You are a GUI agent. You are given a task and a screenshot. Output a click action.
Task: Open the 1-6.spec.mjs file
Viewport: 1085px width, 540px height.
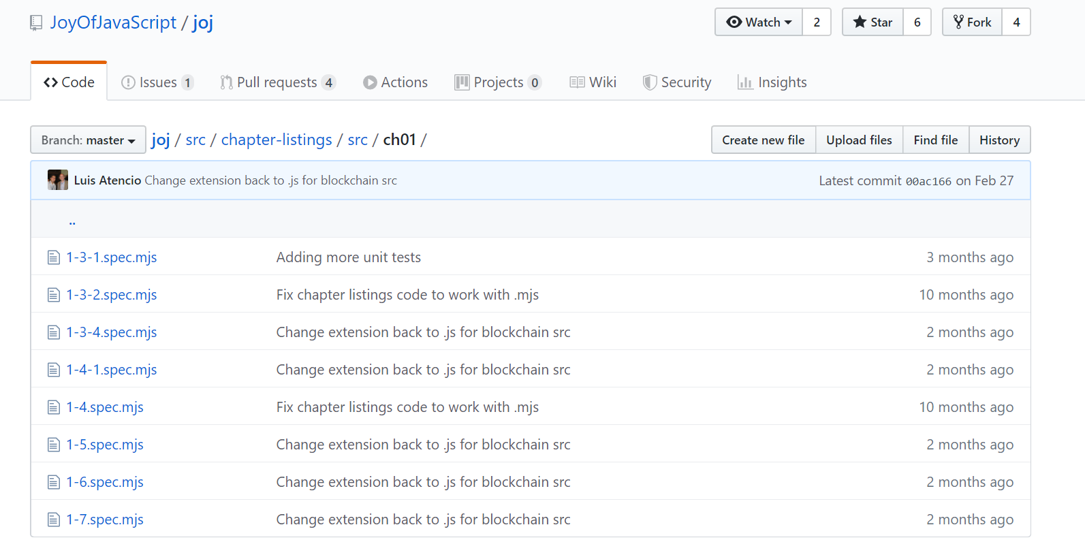[x=105, y=482]
